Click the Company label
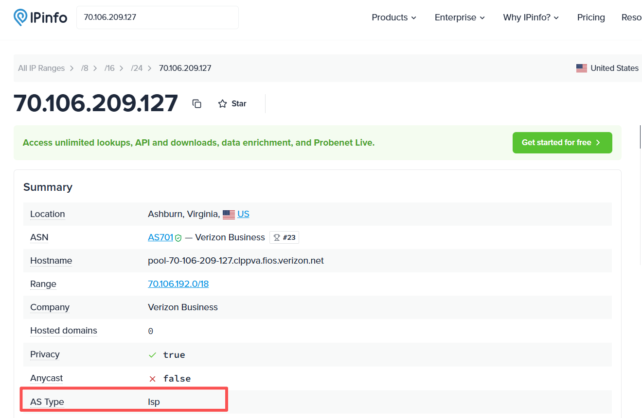Viewport: 642px width, 418px height. pos(50,307)
